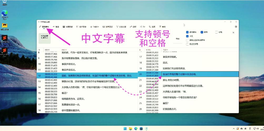Click the OneDrive cloud tray icon
This screenshot has width=264, height=131.
point(242,128)
